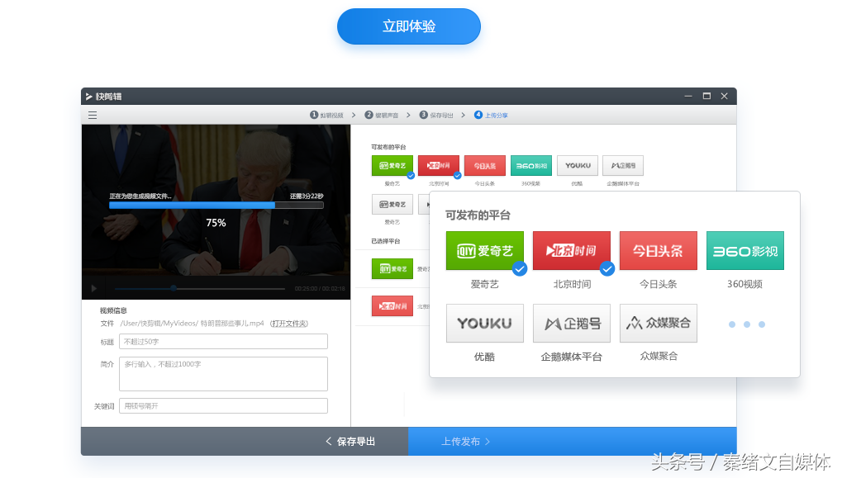Switch to step 3 保存导出 tab
Viewport: 842px width, 478px height.
click(435, 116)
